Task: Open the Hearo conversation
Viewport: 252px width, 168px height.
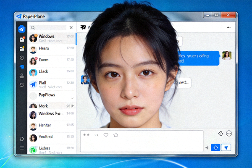Action: [x=52, y=50]
